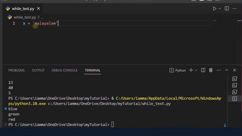Switch to the DEBUG CONSOLE tab

[x=65, y=70]
